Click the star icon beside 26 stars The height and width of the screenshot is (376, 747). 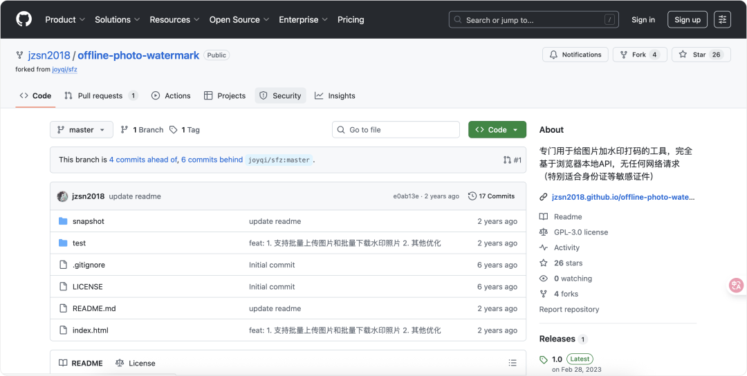tap(543, 263)
